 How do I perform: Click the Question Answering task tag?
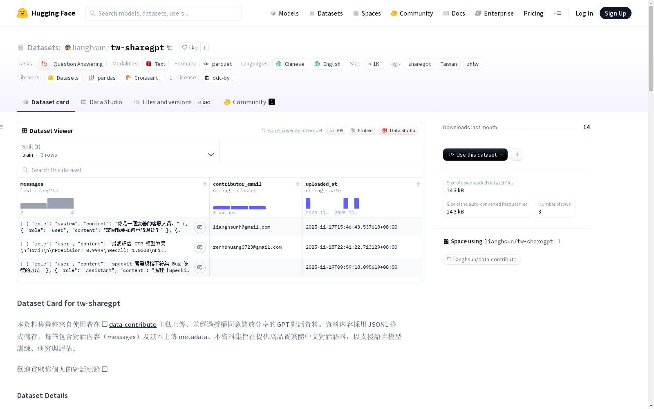tap(72, 64)
